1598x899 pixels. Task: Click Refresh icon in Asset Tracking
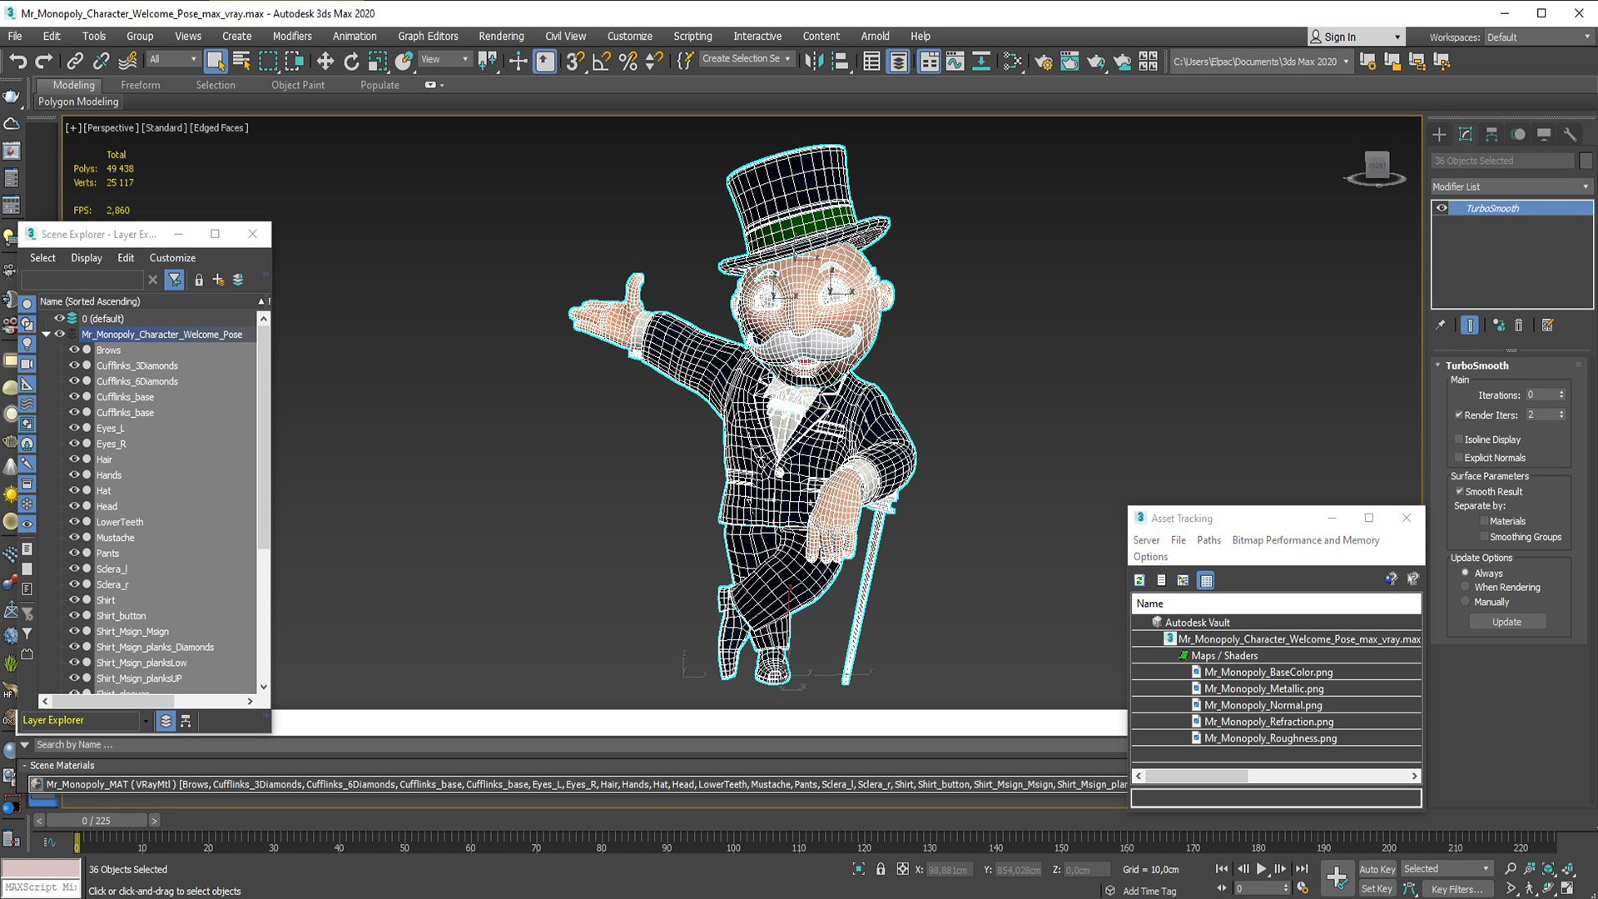1139,580
